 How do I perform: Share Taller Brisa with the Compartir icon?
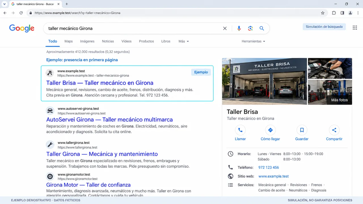point(334,130)
